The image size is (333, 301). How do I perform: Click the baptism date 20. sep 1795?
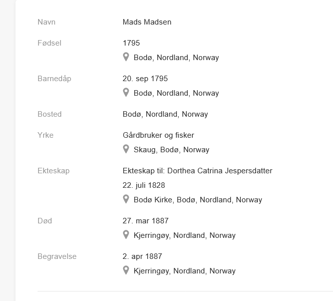145,79
